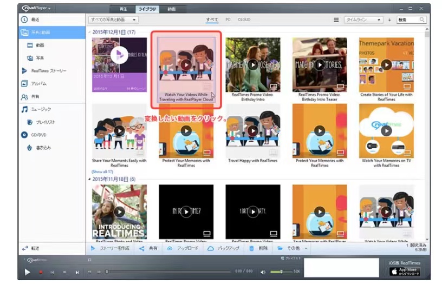Open 書き込み in the sidebar

(x=52, y=148)
